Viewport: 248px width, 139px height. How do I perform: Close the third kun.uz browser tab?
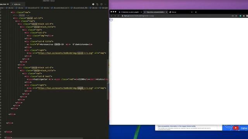click(192, 12)
